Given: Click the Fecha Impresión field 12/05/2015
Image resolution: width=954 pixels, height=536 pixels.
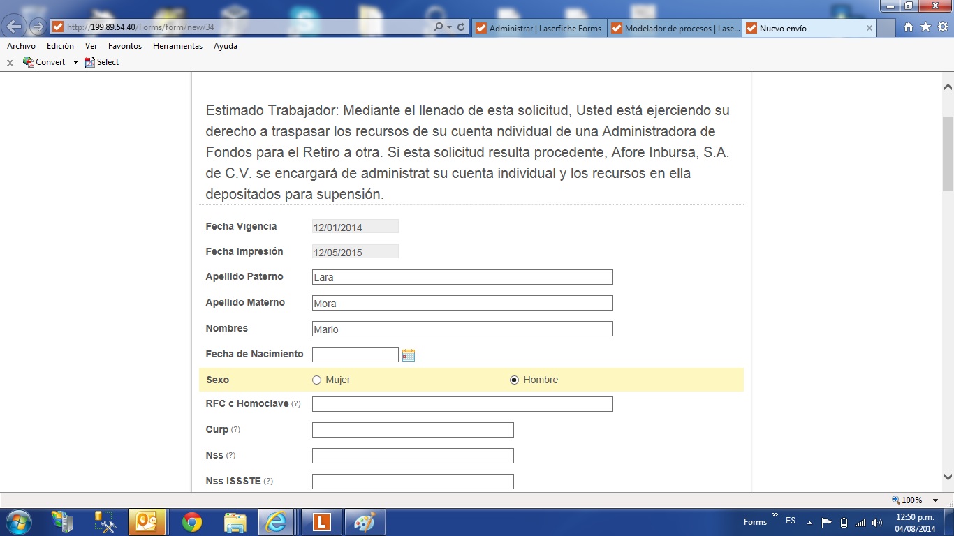Looking at the screenshot, I should tap(355, 252).
